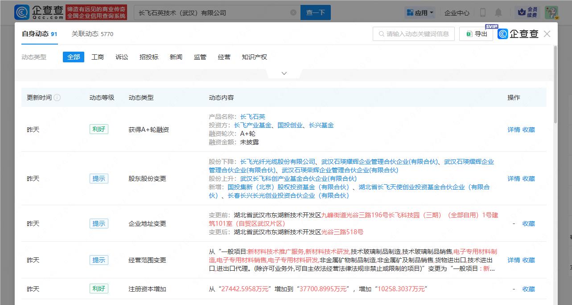
Task: Export results with the 导出 button
Action: (x=476, y=34)
